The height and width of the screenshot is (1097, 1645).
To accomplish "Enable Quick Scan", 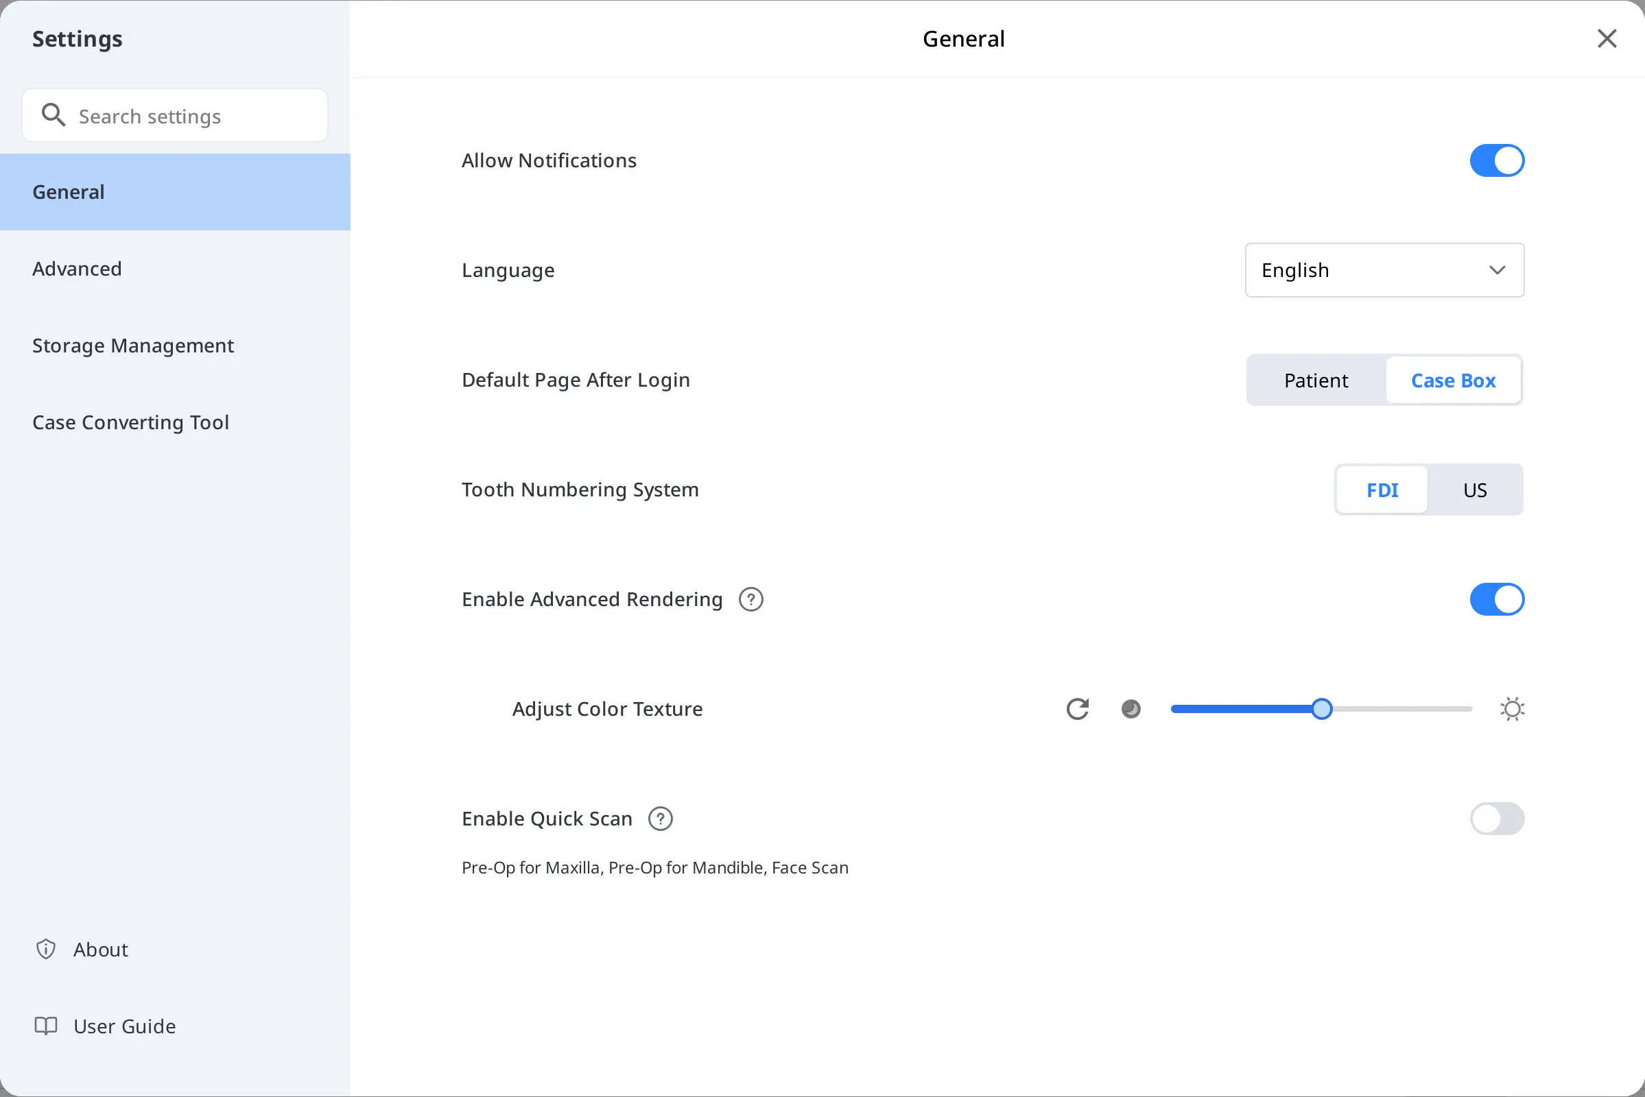I will [1497, 819].
